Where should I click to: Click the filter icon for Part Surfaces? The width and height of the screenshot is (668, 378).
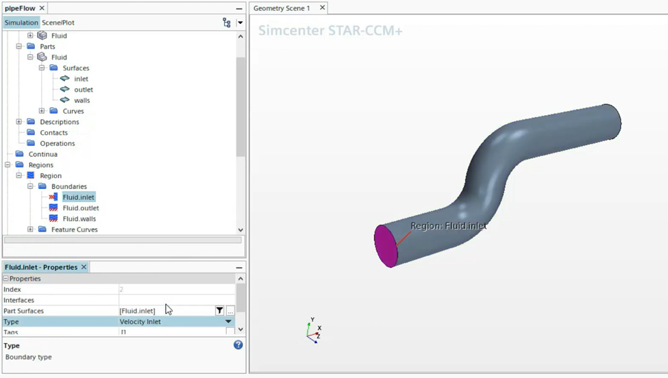point(219,311)
